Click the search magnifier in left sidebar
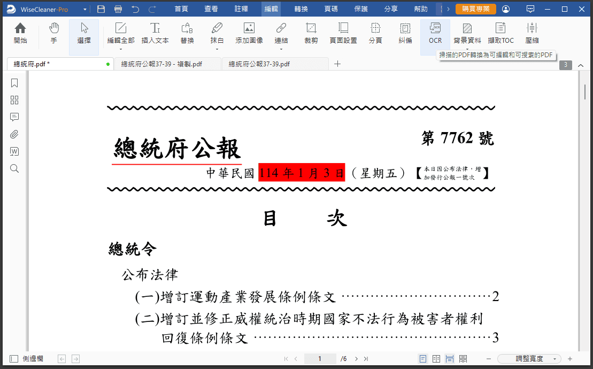593x369 pixels. (x=14, y=168)
